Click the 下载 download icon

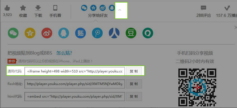pyautogui.click(x=38, y=8)
